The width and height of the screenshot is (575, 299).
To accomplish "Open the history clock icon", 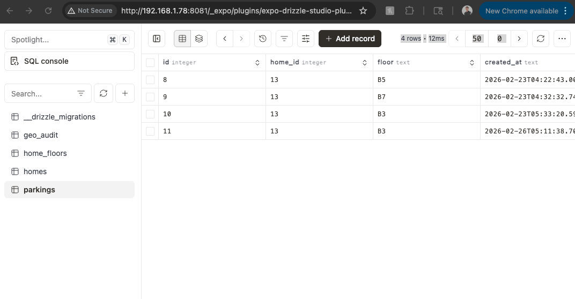I will click(x=263, y=39).
